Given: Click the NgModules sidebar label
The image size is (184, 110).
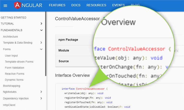Looking at the screenshot, I should pyautogui.click(x=10, y=92).
